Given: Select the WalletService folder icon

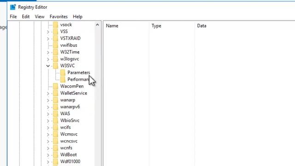Looking at the screenshot, I should tap(55, 93).
